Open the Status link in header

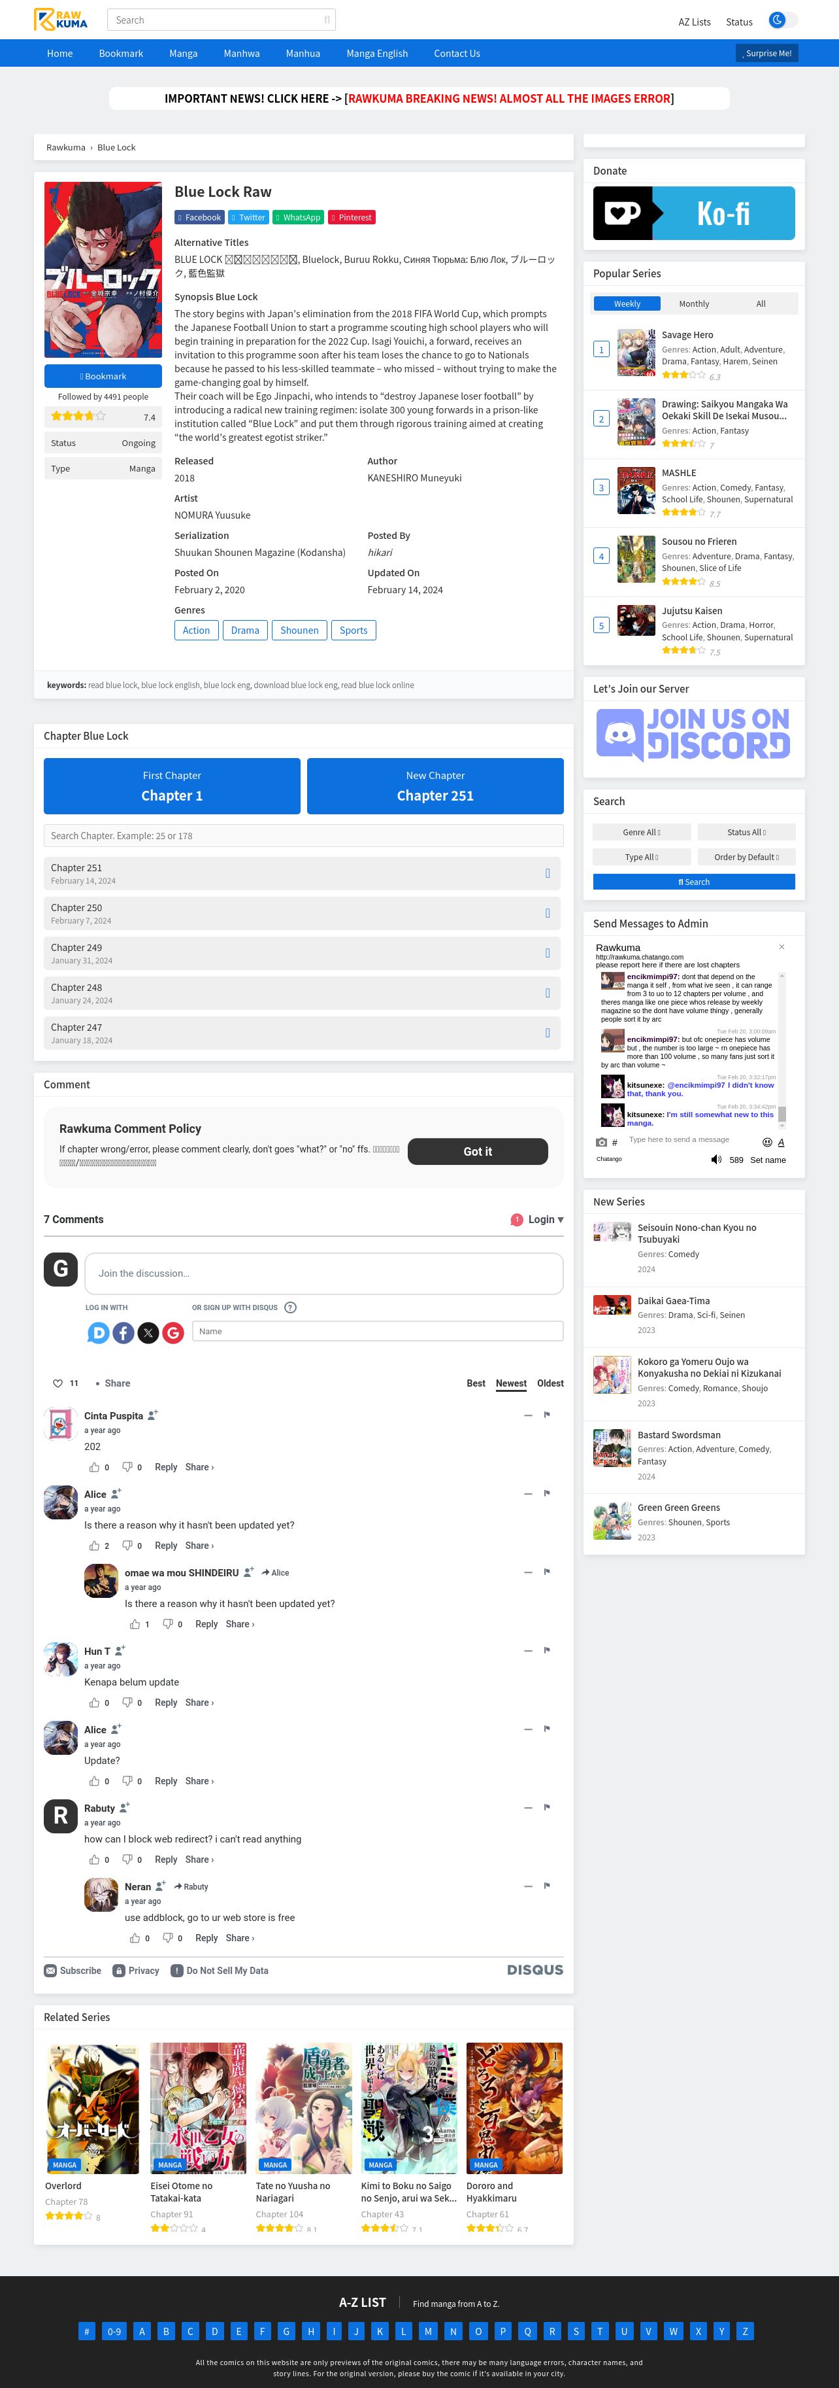tap(739, 22)
